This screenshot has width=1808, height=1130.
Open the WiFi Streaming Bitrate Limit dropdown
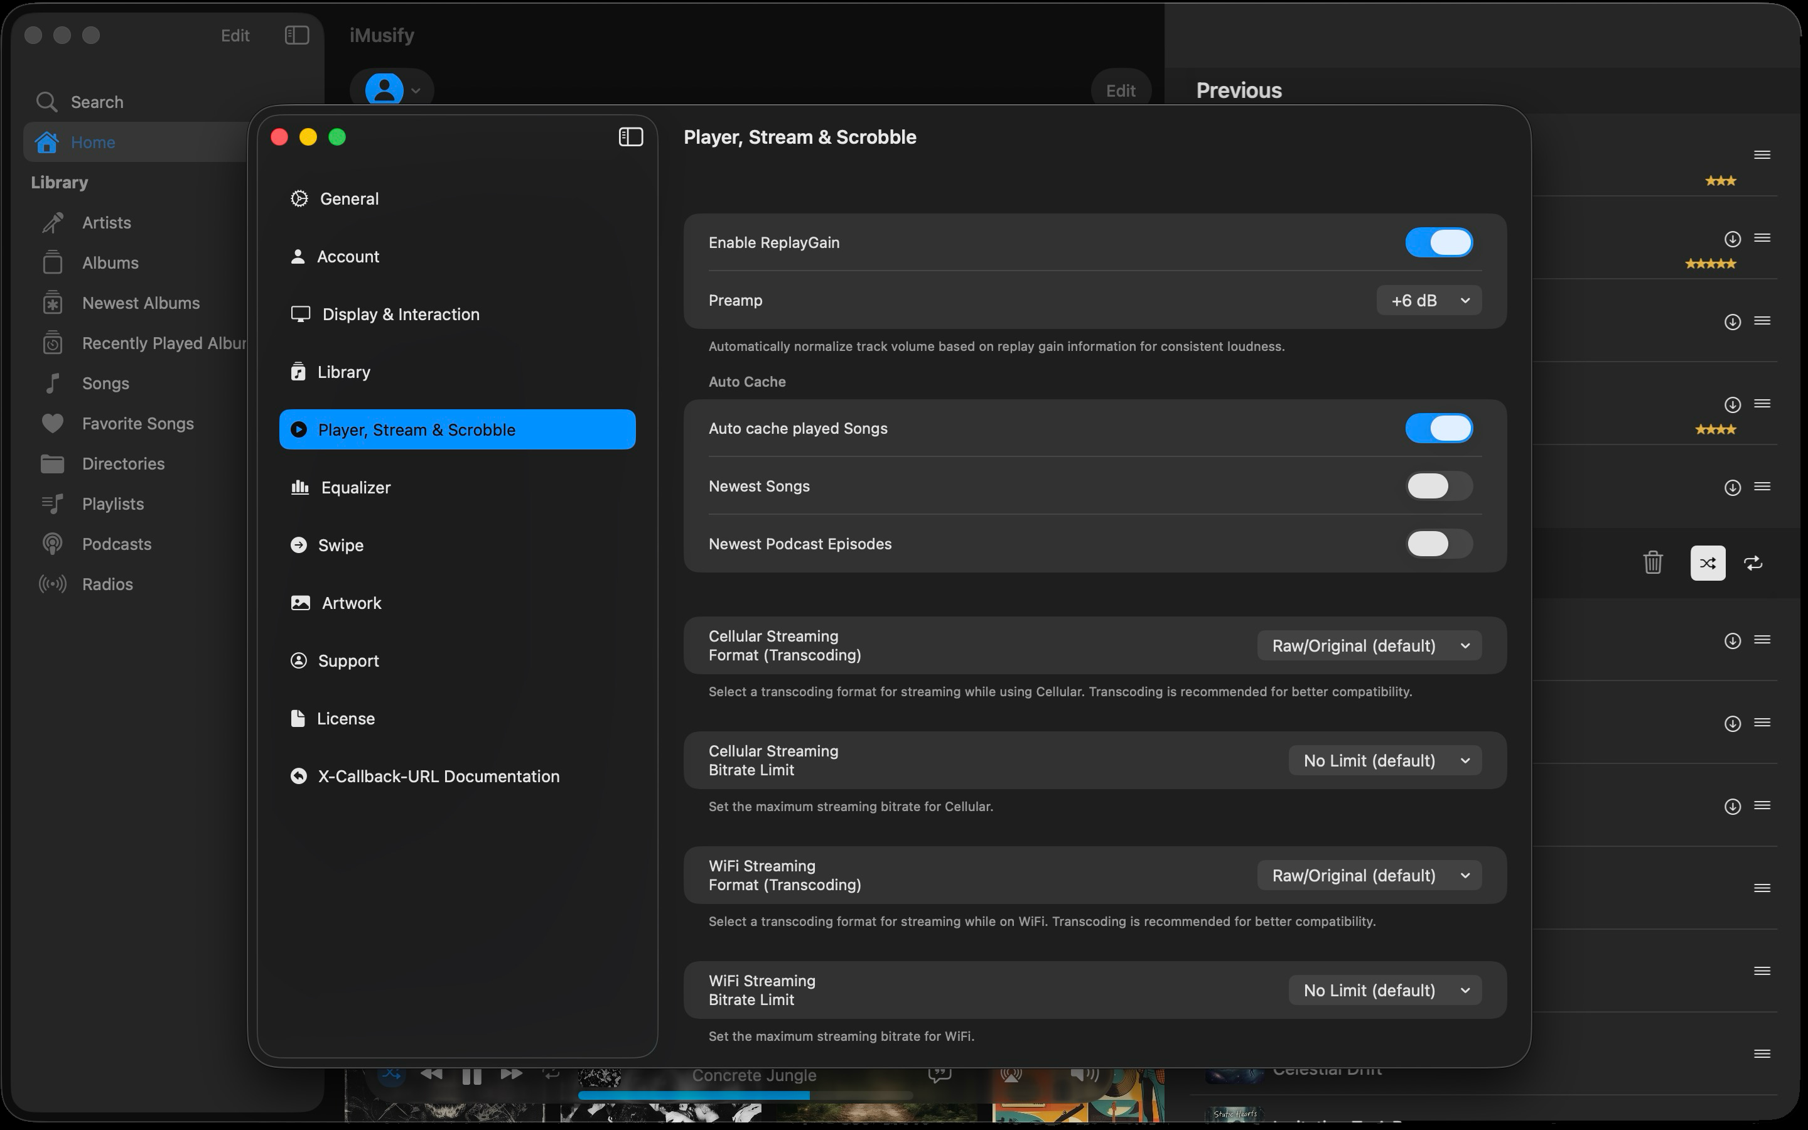click(x=1384, y=991)
